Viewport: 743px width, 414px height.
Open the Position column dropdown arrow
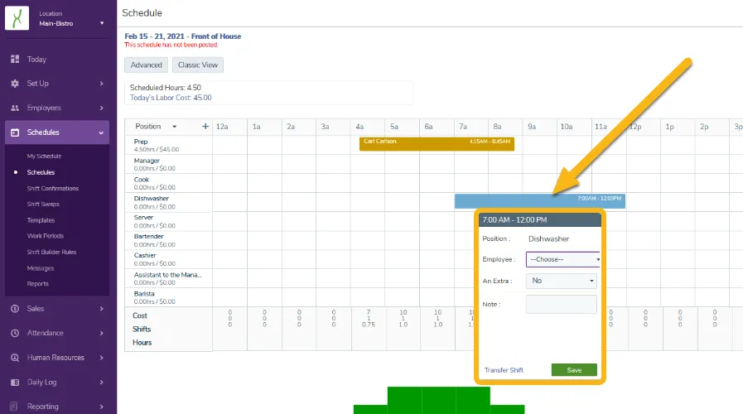[175, 127]
